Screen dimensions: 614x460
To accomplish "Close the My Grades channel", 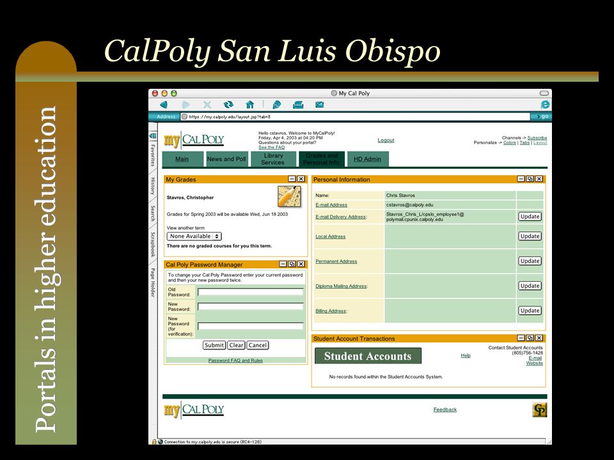I will pos(301,179).
